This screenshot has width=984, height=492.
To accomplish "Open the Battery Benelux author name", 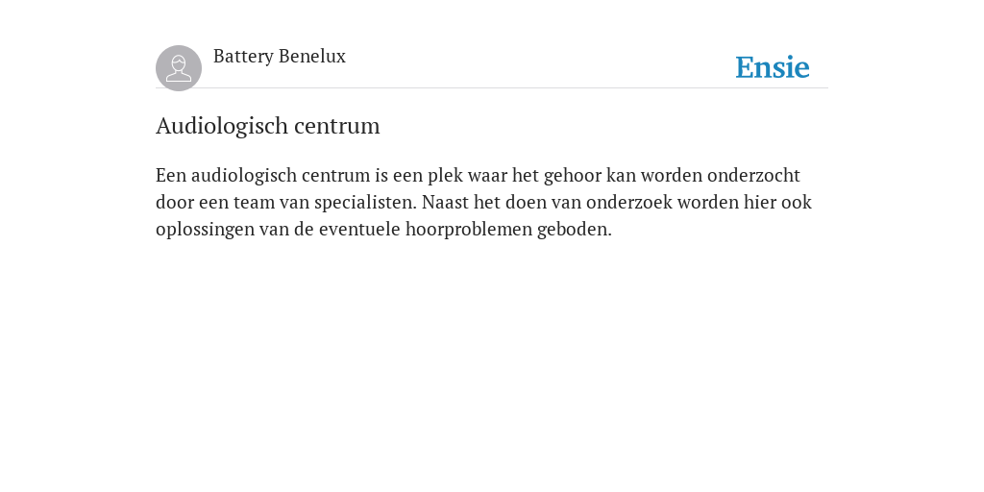I will 280,57.
